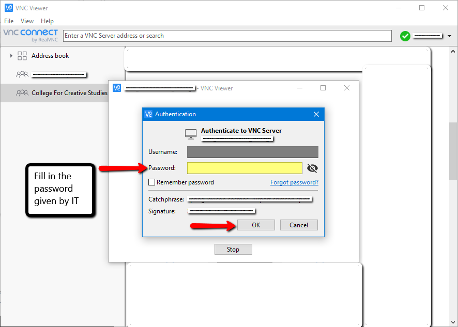Open the Forgot password link
Image resolution: width=458 pixels, height=327 pixels.
[x=294, y=182]
